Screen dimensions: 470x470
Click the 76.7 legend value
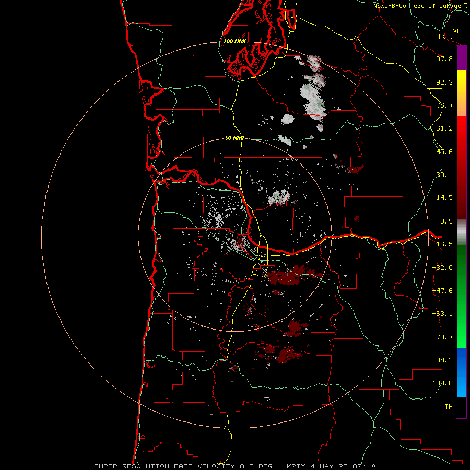click(444, 105)
